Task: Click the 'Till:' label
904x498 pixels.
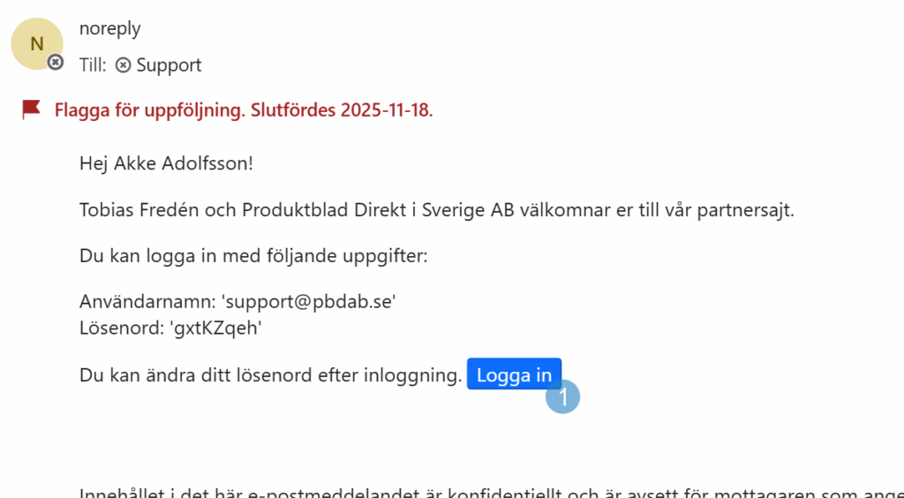Action: (93, 65)
